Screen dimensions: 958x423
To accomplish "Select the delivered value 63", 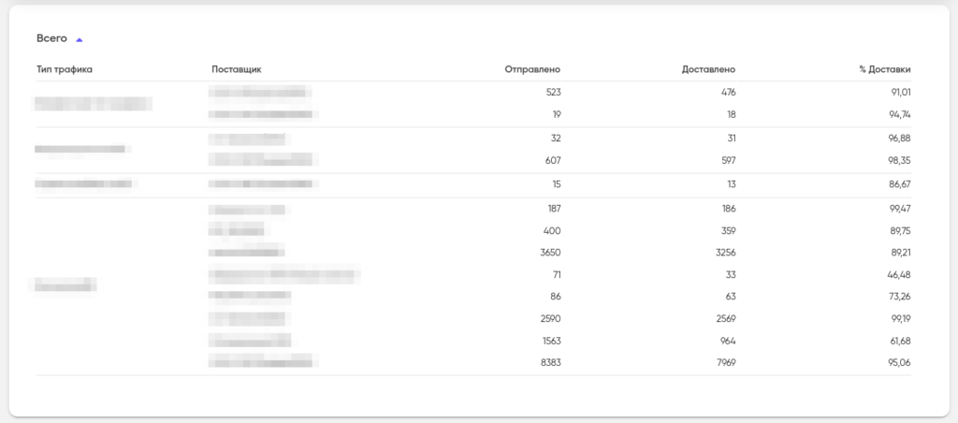I will (x=730, y=297).
